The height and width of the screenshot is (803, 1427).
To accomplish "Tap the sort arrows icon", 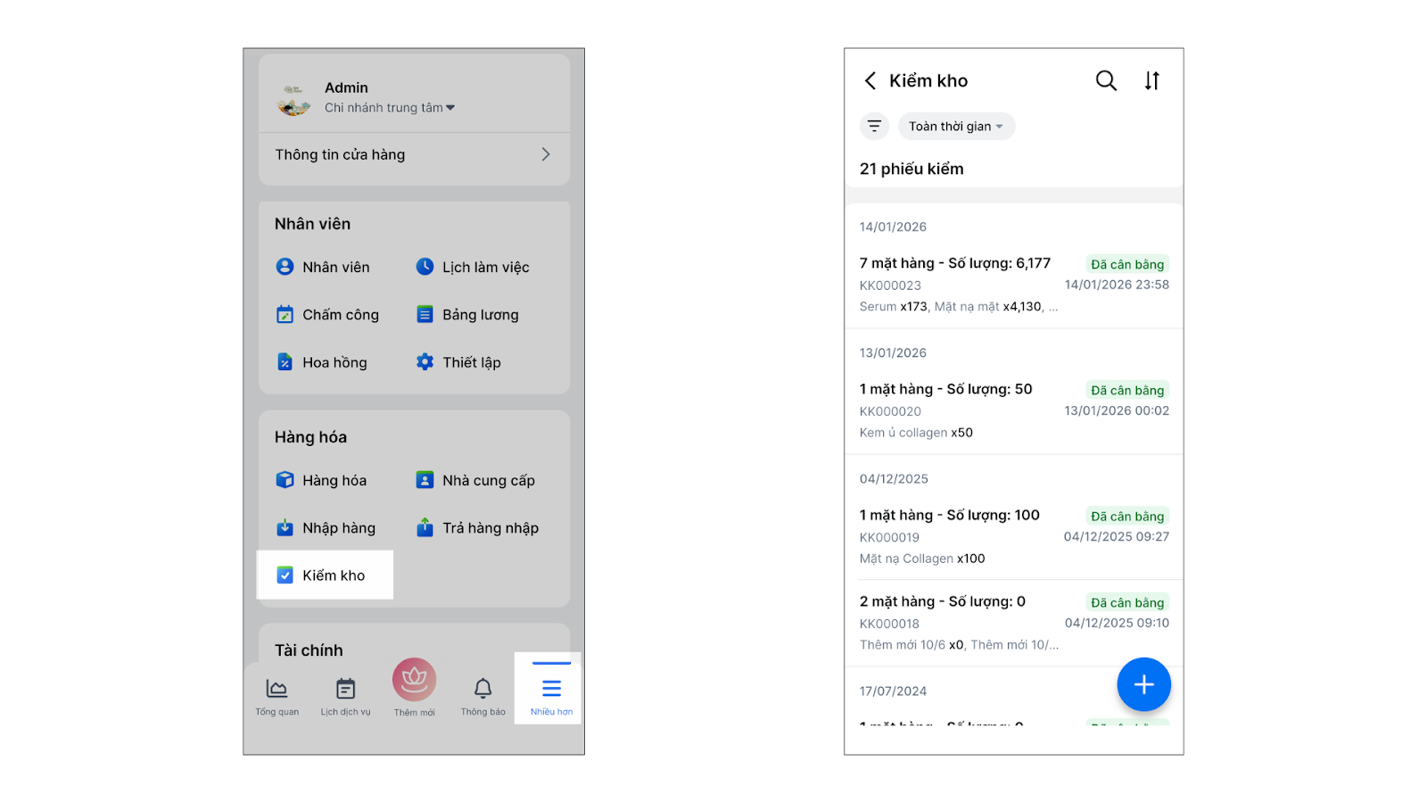I will click(1152, 81).
